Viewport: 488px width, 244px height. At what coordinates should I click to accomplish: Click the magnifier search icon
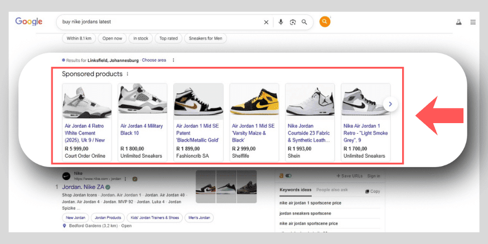click(x=305, y=22)
